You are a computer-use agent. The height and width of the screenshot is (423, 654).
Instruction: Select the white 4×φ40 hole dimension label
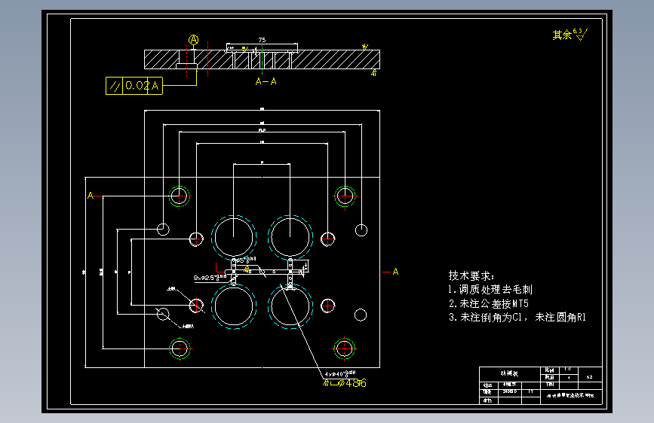(340, 373)
